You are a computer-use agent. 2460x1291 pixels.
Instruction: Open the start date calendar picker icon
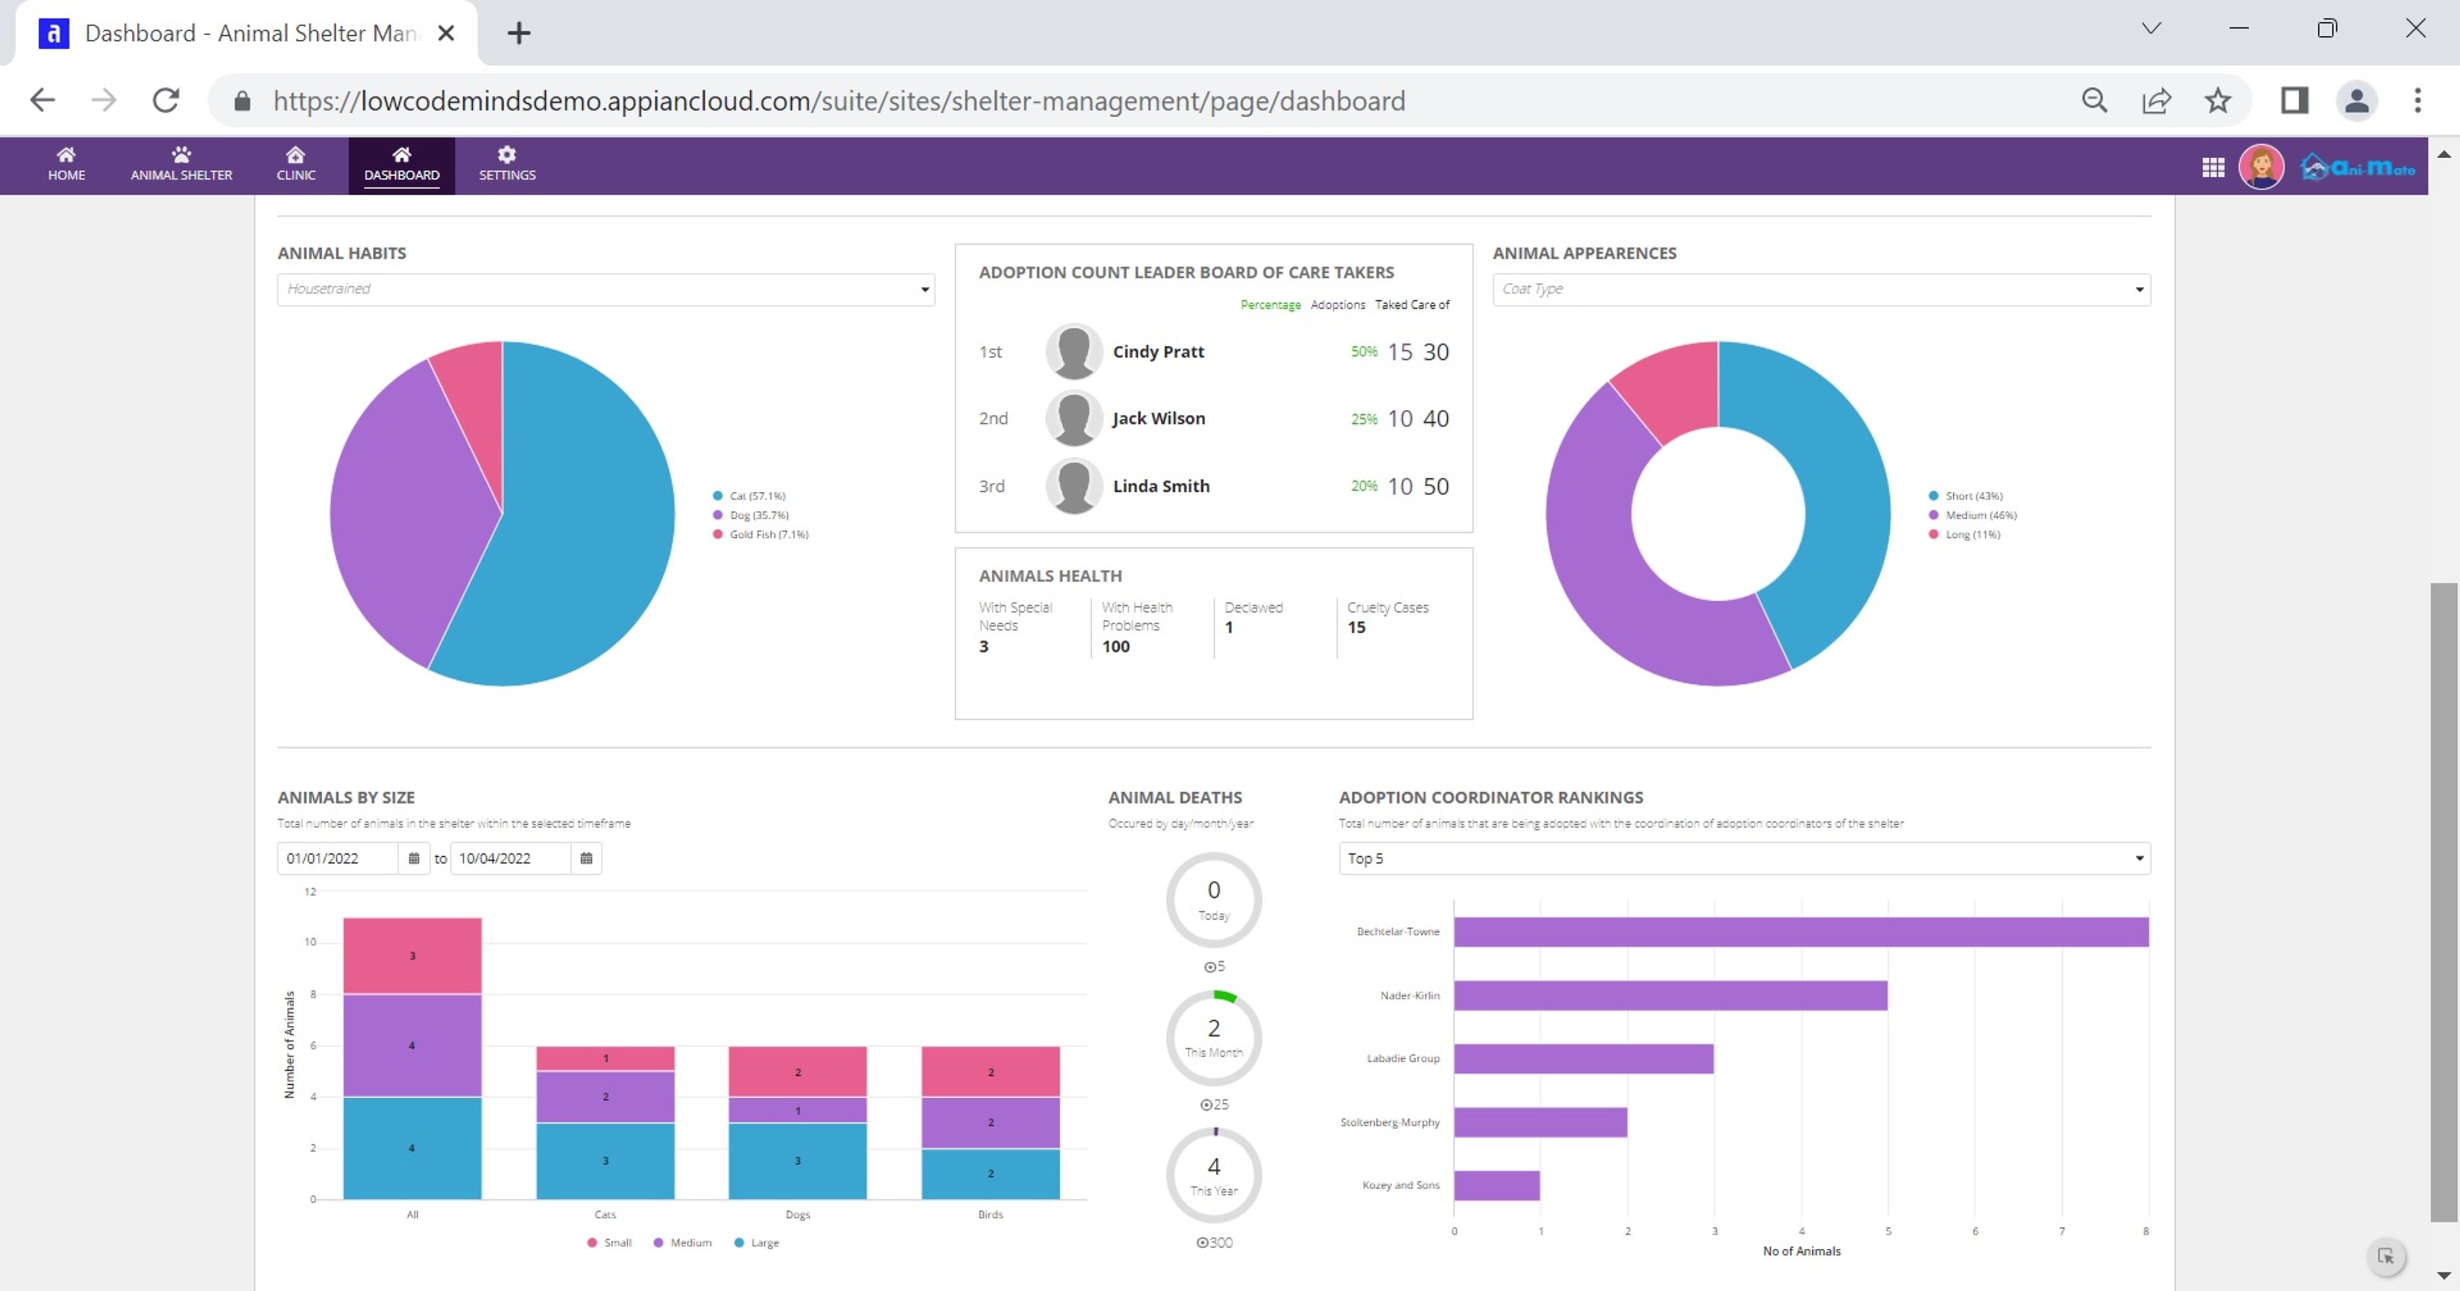(x=413, y=859)
